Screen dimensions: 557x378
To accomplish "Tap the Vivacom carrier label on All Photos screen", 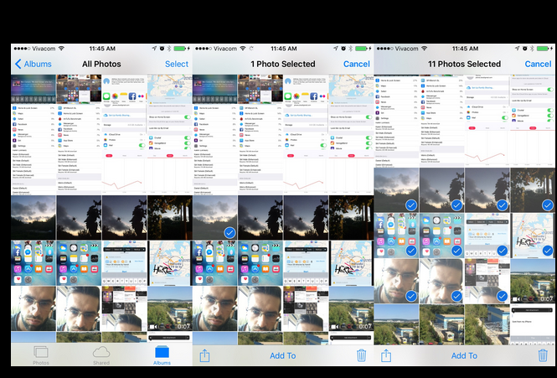I will (44, 49).
